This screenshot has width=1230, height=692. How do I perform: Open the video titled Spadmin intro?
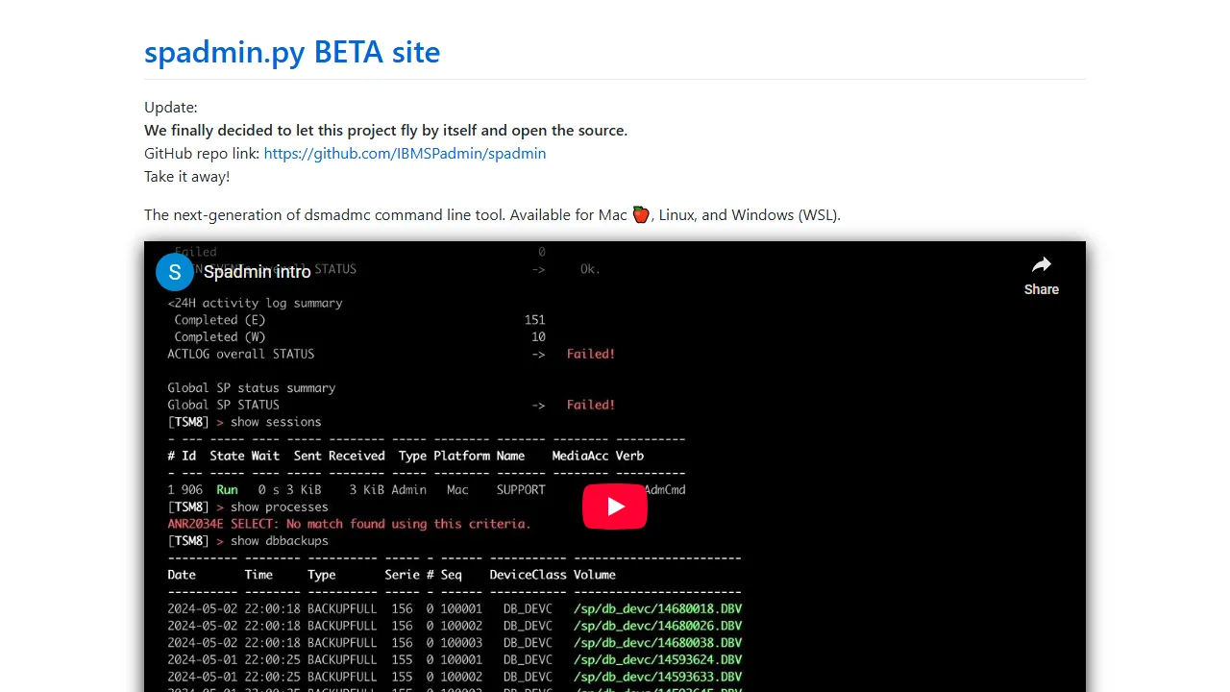(x=257, y=272)
